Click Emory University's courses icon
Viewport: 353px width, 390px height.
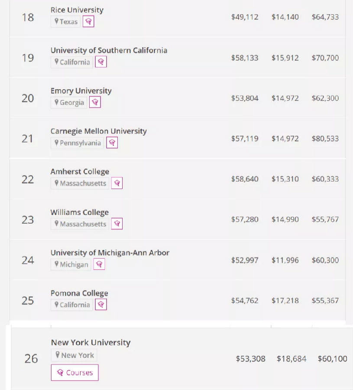(95, 102)
